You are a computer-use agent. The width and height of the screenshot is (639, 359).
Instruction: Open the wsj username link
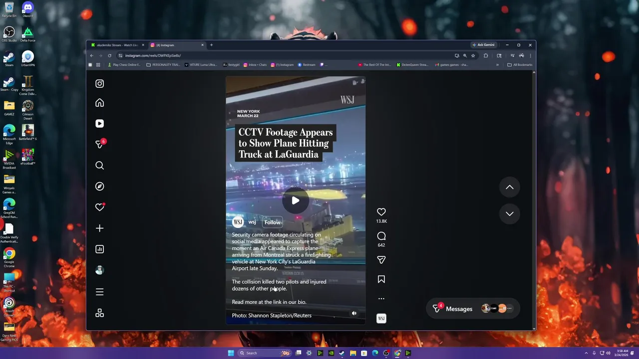(x=252, y=222)
